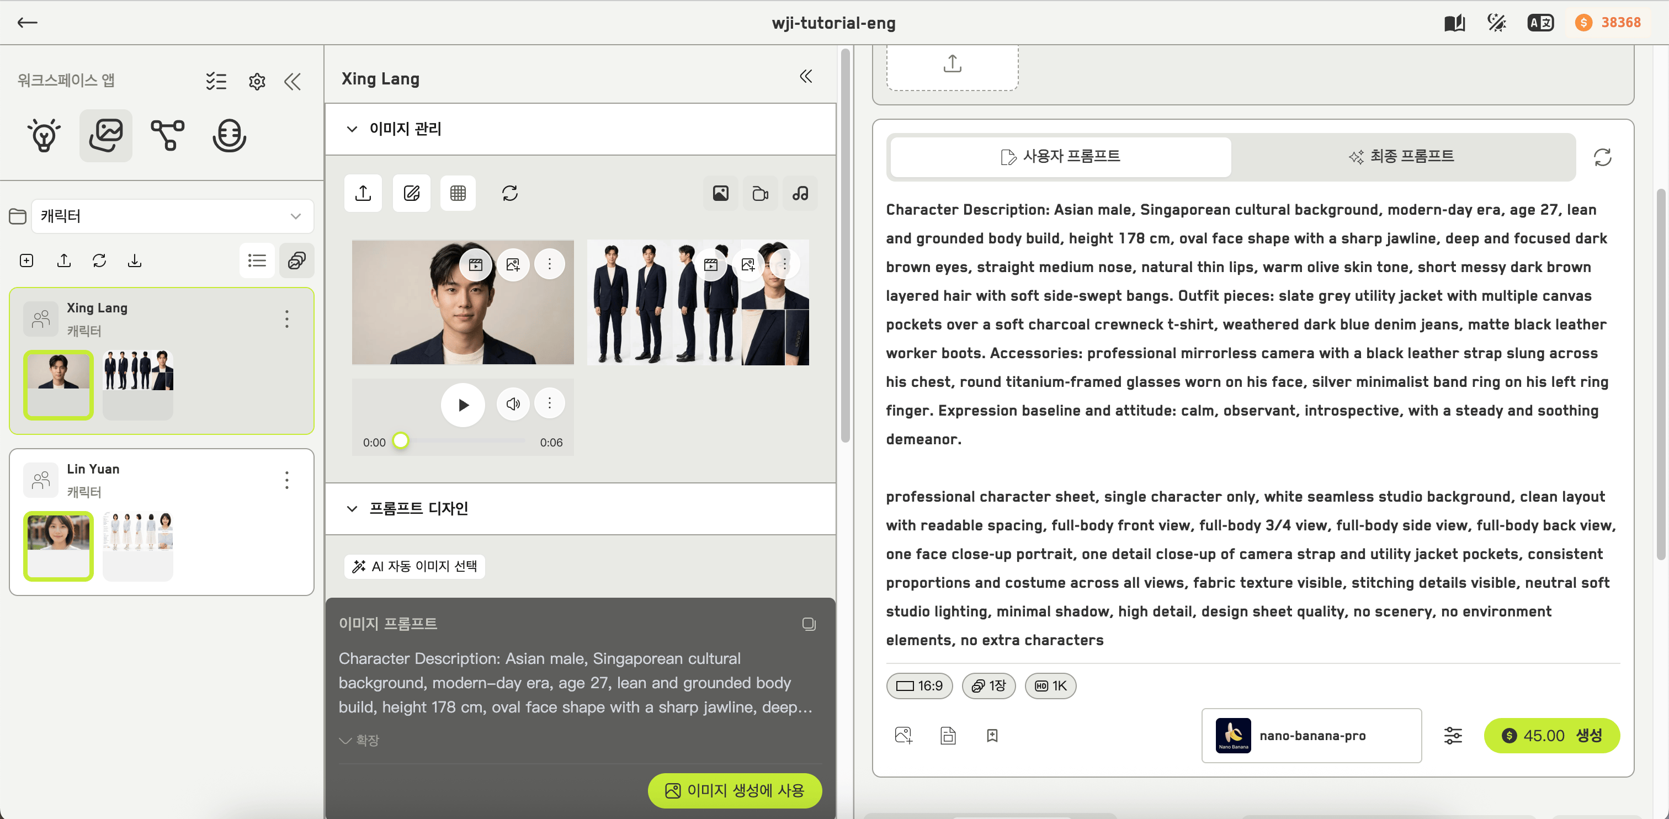Switch to list view
Viewport: 1669px width, 819px height.
click(x=257, y=260)
